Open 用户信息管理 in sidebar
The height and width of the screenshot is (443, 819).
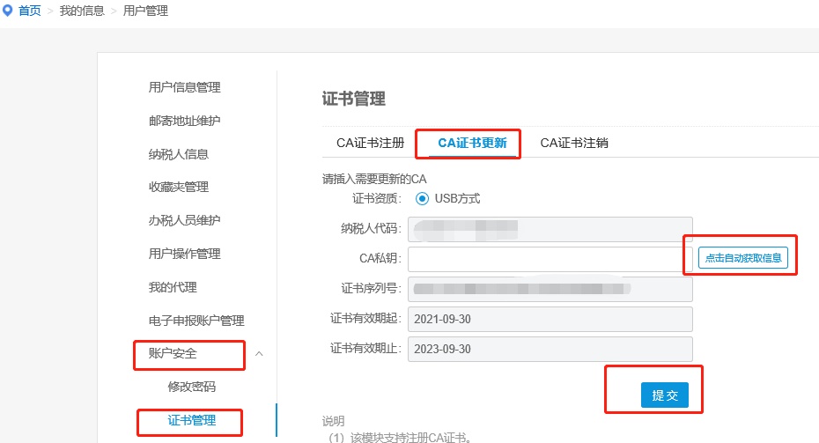point(184,87)
